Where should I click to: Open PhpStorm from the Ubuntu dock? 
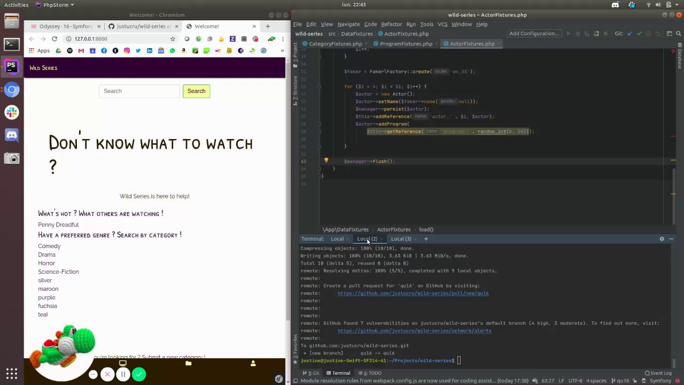click(11, 67)
